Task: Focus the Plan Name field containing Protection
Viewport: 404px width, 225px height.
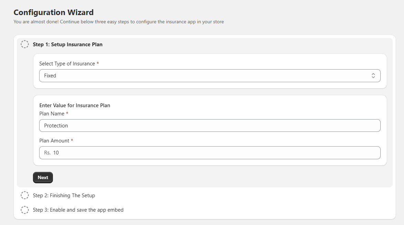Action: coord(210,126)
